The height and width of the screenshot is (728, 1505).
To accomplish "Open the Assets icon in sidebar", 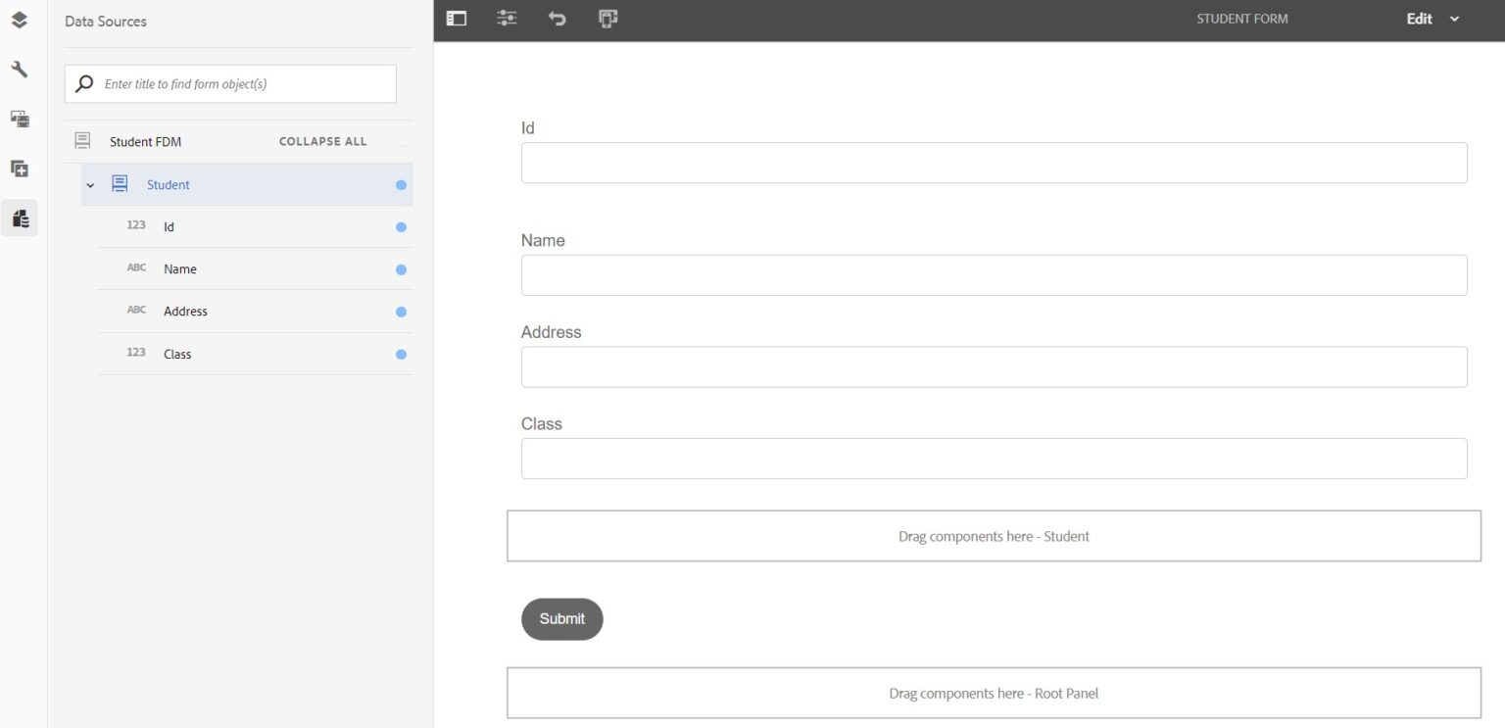I will click(x=19, y=120).
